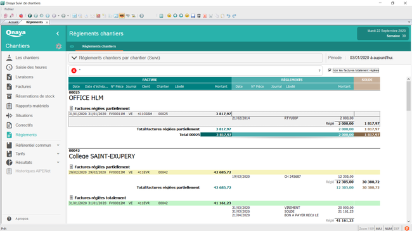Click the scissors Cut toolbar icon

210,16
